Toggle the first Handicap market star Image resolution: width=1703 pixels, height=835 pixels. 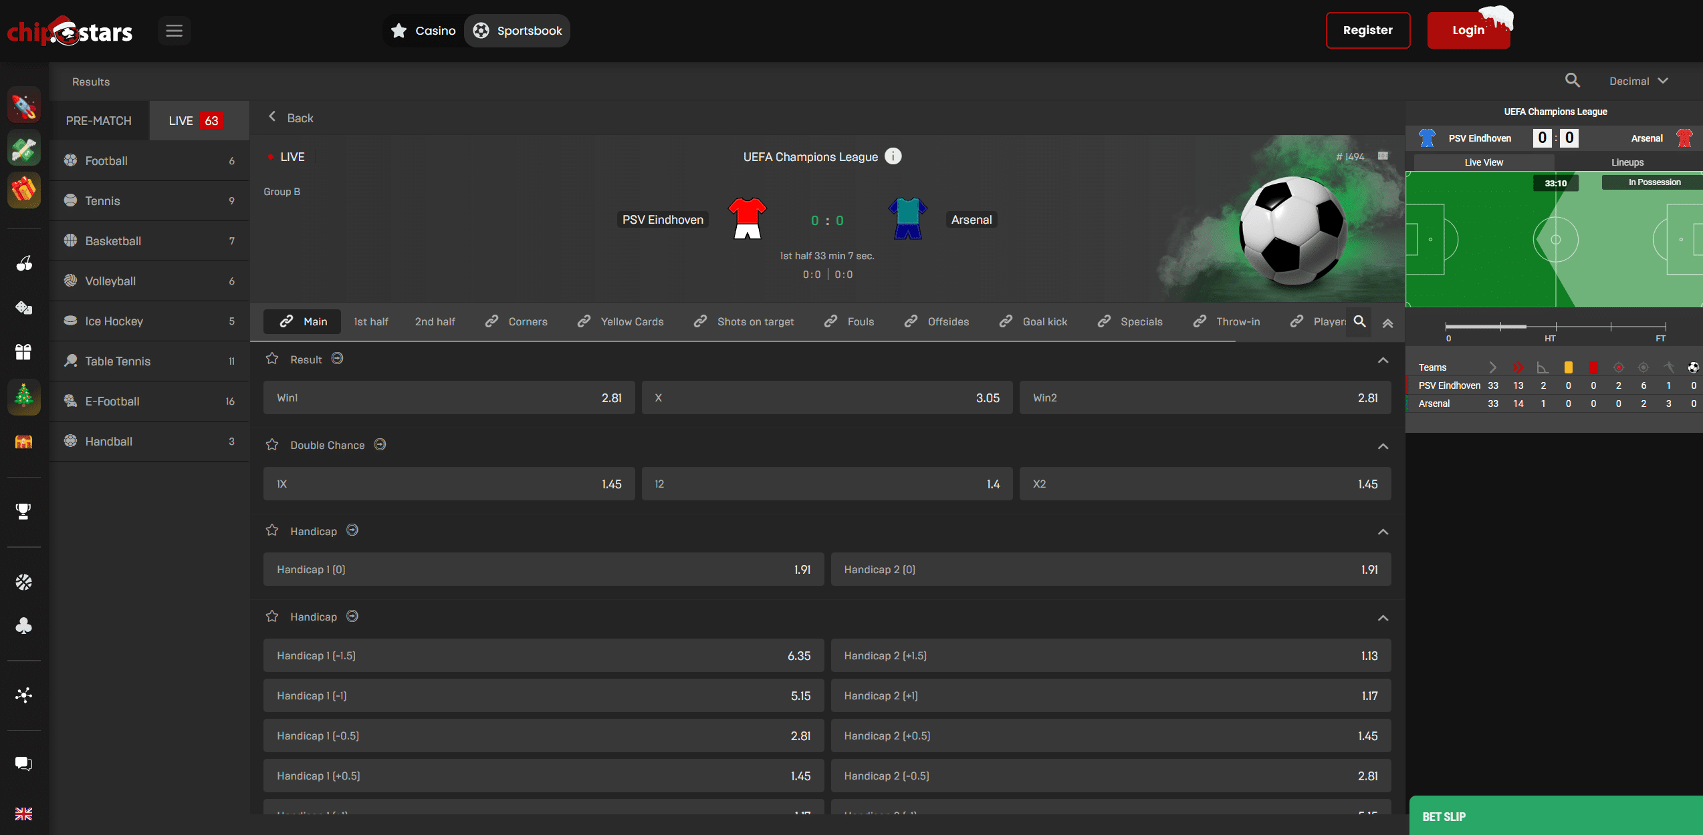(272, 530)
